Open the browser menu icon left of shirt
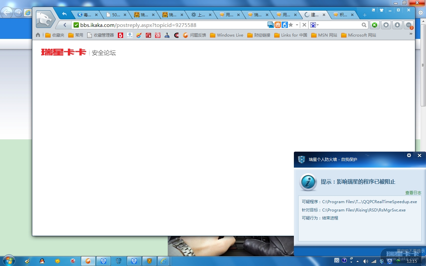The width and height of the screenshot is (426, 266). 373,10
